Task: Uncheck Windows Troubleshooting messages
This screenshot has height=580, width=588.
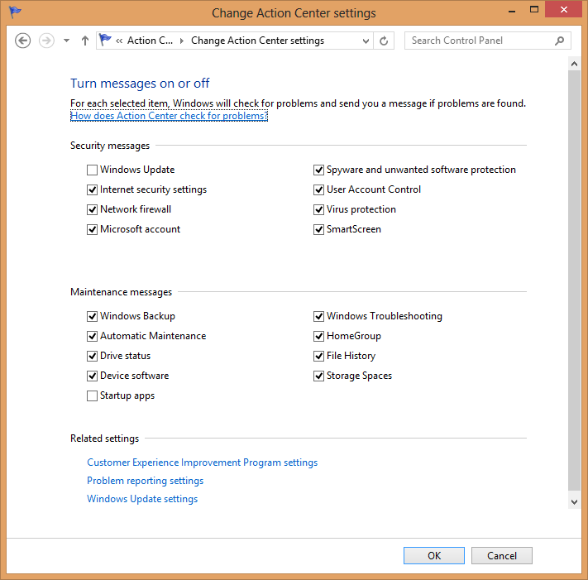Action: [x=318, y=316]
